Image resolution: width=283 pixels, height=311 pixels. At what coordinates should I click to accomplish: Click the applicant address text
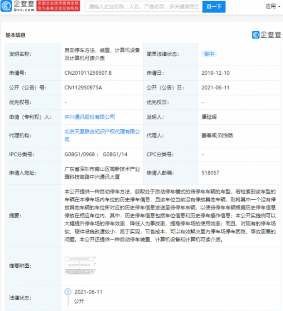click(102, 173)
